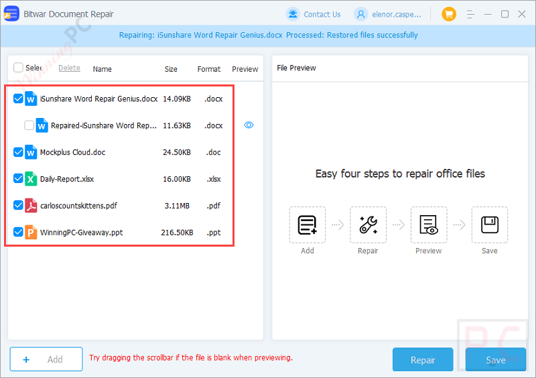Click the red scrollbar tip message
This screenshot has height=378, width=536.
[191, 358]
